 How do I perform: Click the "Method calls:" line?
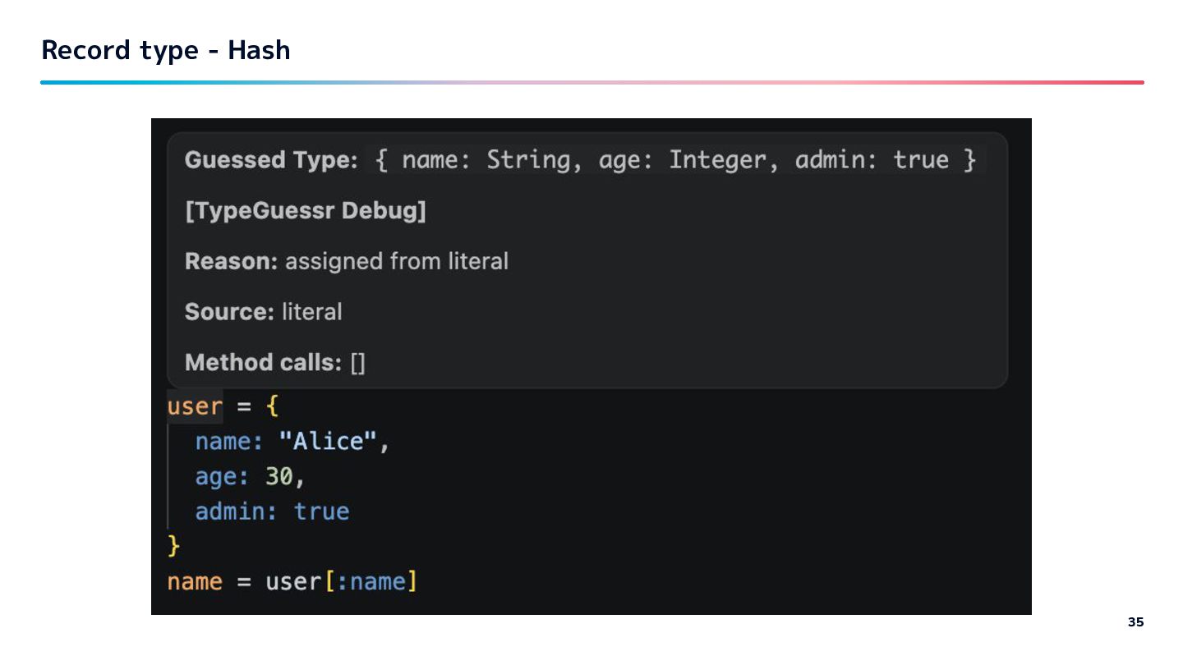point(274,362)
